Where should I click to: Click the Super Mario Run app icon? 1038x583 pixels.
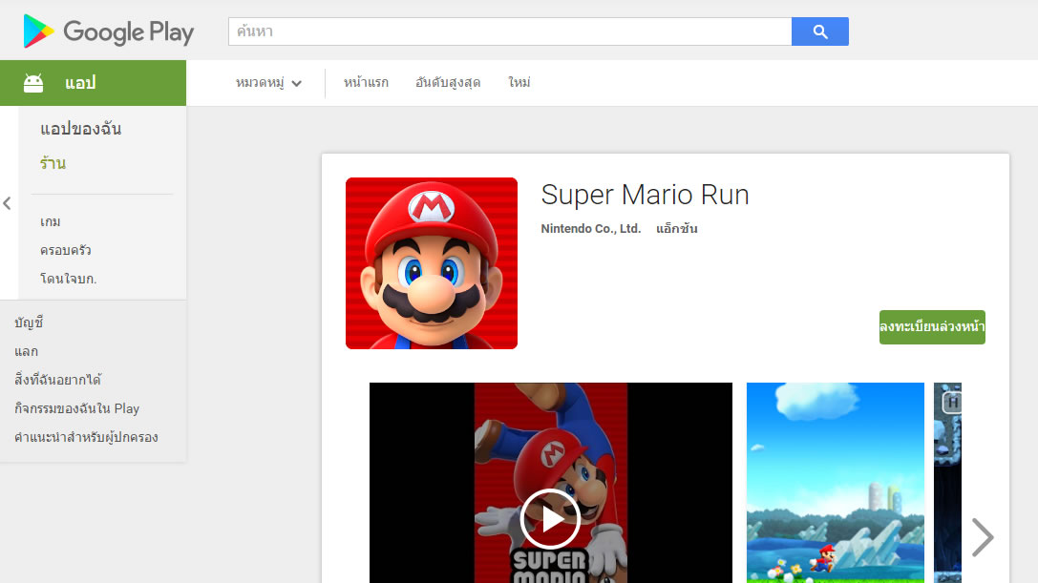[432, 263]
